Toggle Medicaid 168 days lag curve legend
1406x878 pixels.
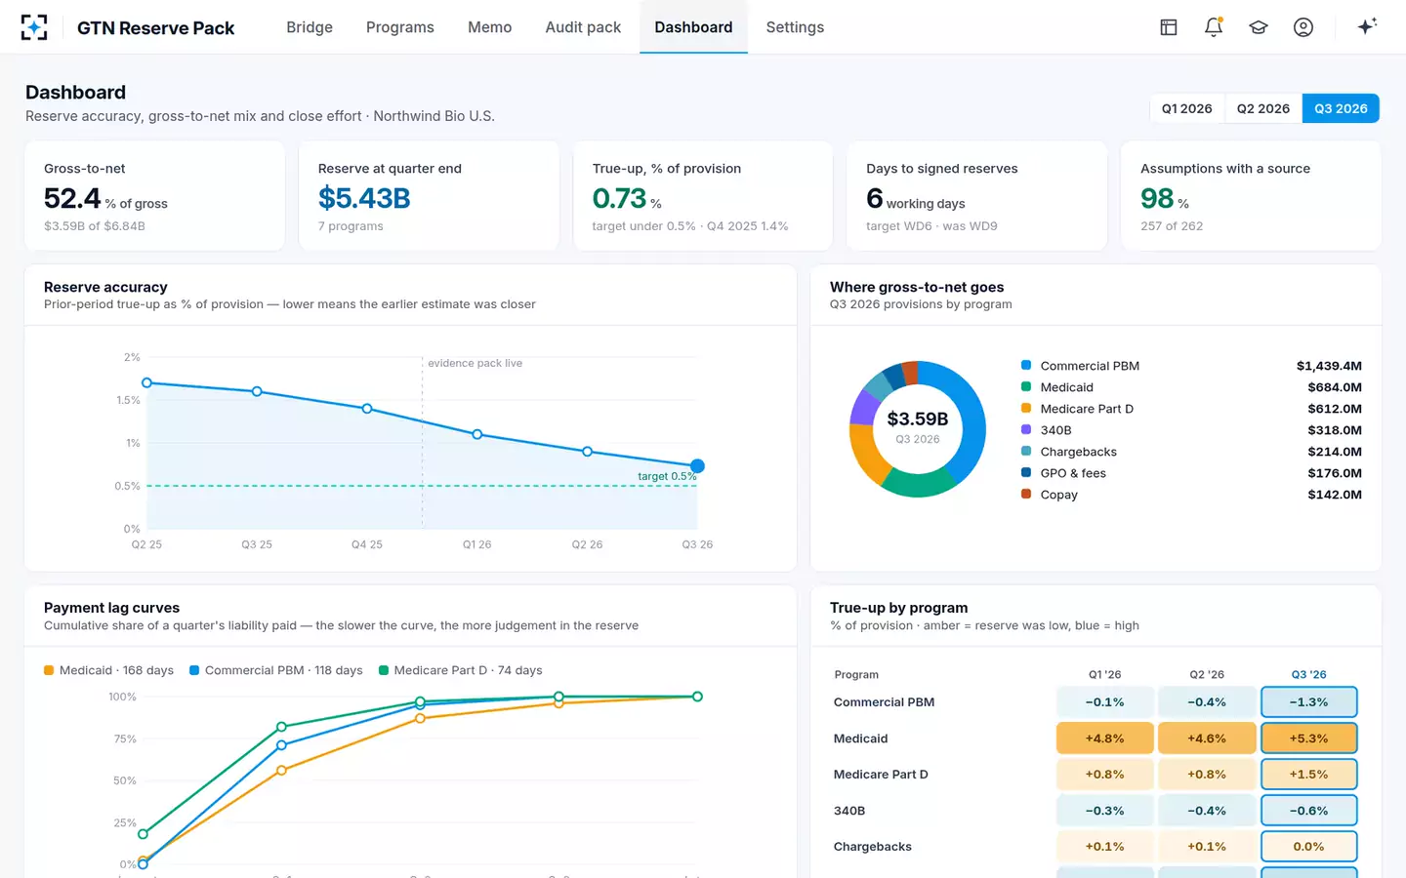click(108, 670)
